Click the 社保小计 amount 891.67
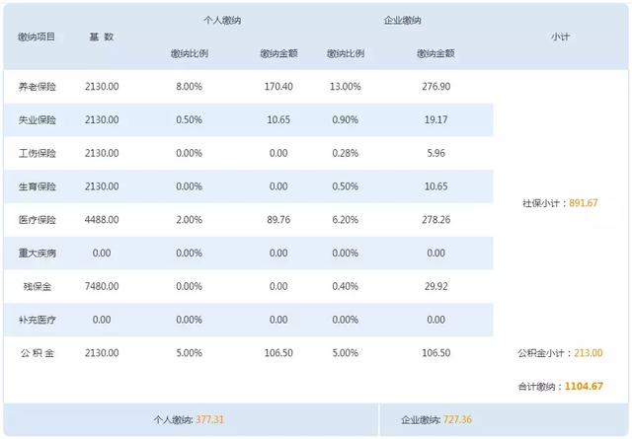The image size is (632, 439). point(584,203)
